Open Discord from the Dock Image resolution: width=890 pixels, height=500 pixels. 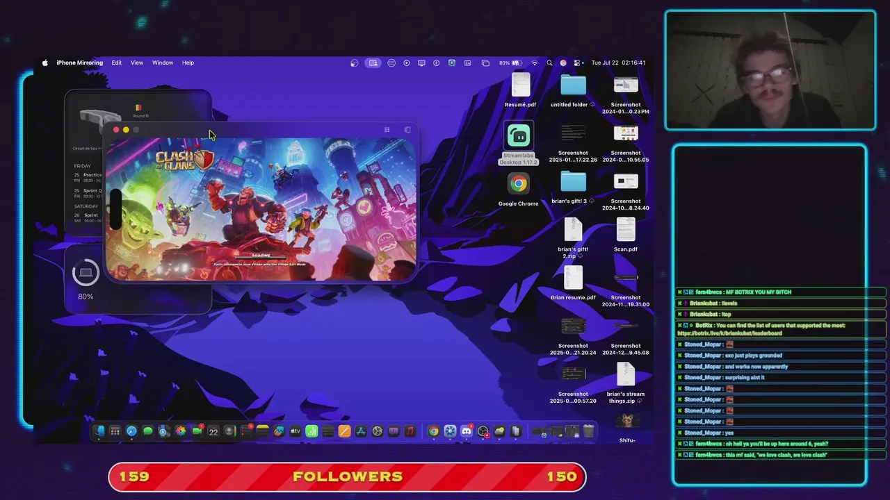(x=467, y=431)
